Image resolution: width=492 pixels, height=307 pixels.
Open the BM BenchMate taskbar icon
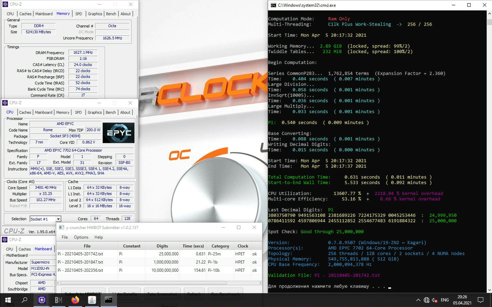[58, 300]
